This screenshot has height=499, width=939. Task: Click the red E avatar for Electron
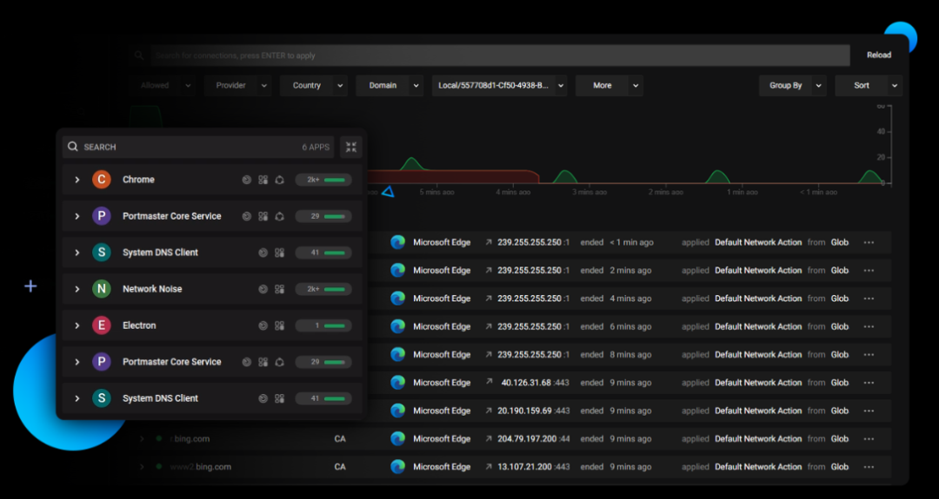tap(101, 325)
